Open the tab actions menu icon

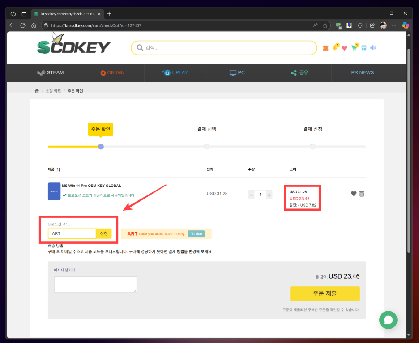click(x=13, y=13)
